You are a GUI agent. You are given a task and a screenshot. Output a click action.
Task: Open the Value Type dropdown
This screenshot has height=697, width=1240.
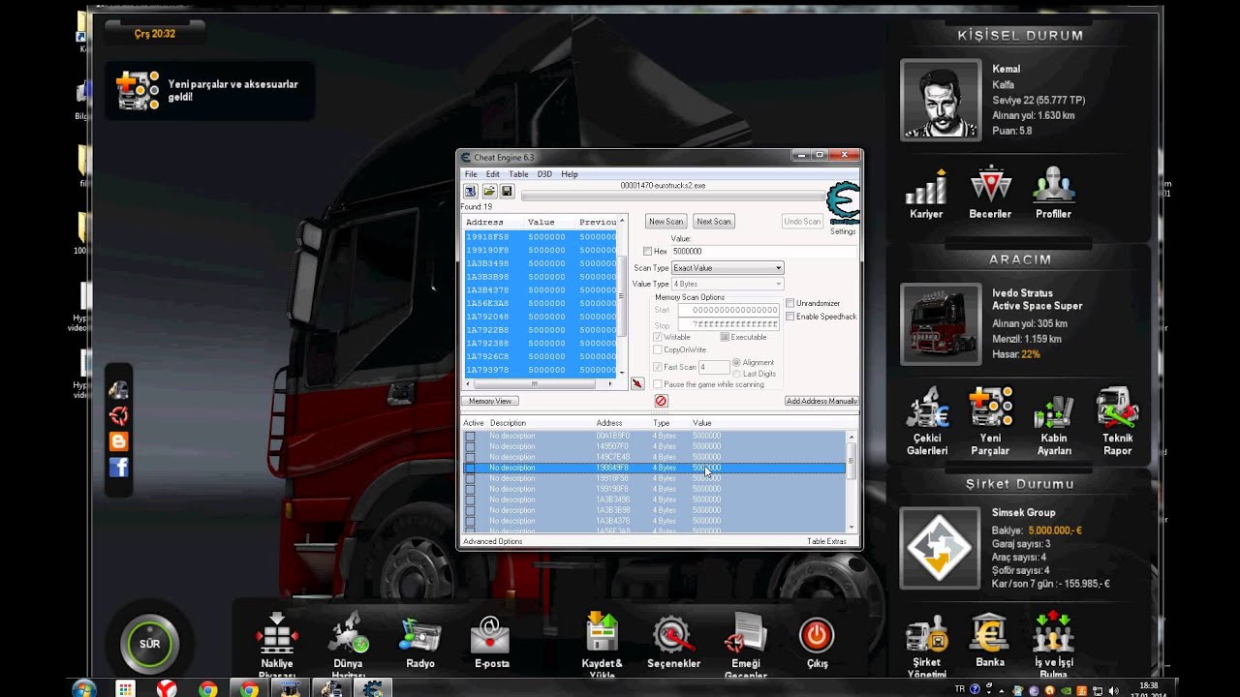[728, 284]
